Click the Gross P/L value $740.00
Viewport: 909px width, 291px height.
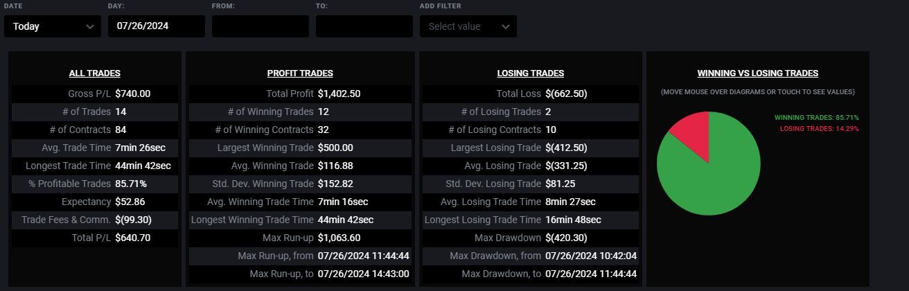click(133, 94)
